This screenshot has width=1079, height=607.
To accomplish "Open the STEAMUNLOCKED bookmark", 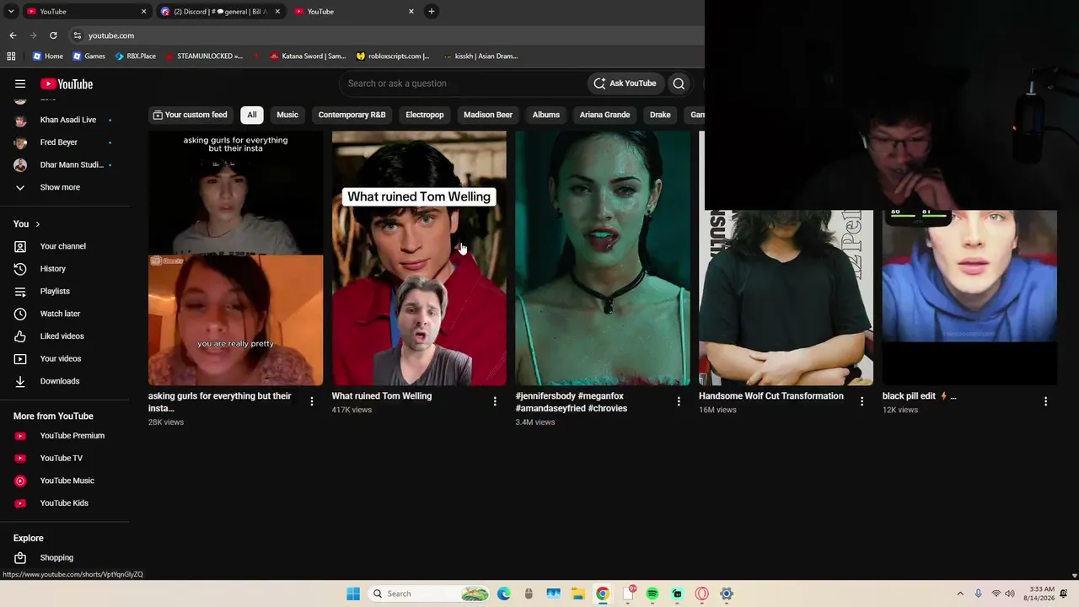I will 204,56.
